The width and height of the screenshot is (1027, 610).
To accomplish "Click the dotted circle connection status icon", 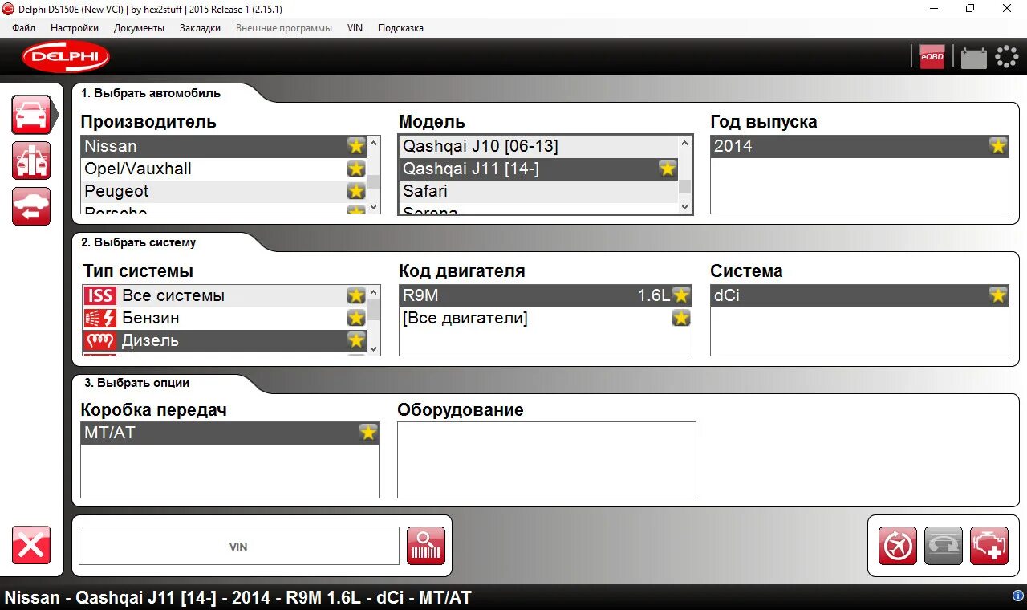I will pyautogui.click(x=1007, y=57).
